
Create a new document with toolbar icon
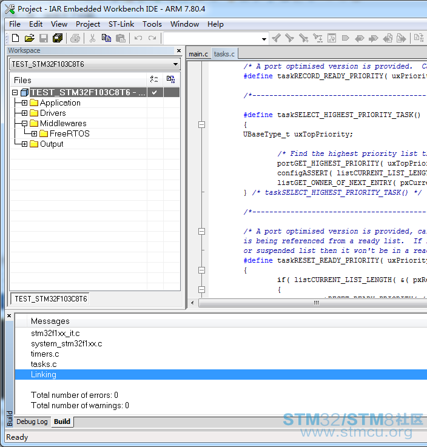click(x=15, y=38)
